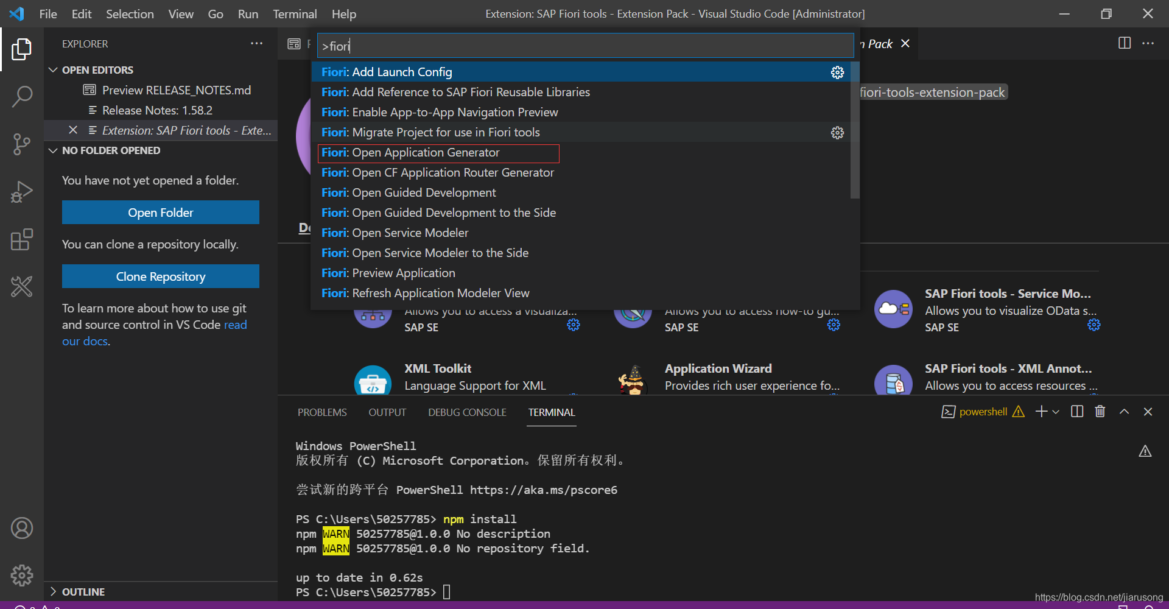Split the terminal panel
The height and width of the screenshot is (609, 1169).
(x=1077, y=412)
